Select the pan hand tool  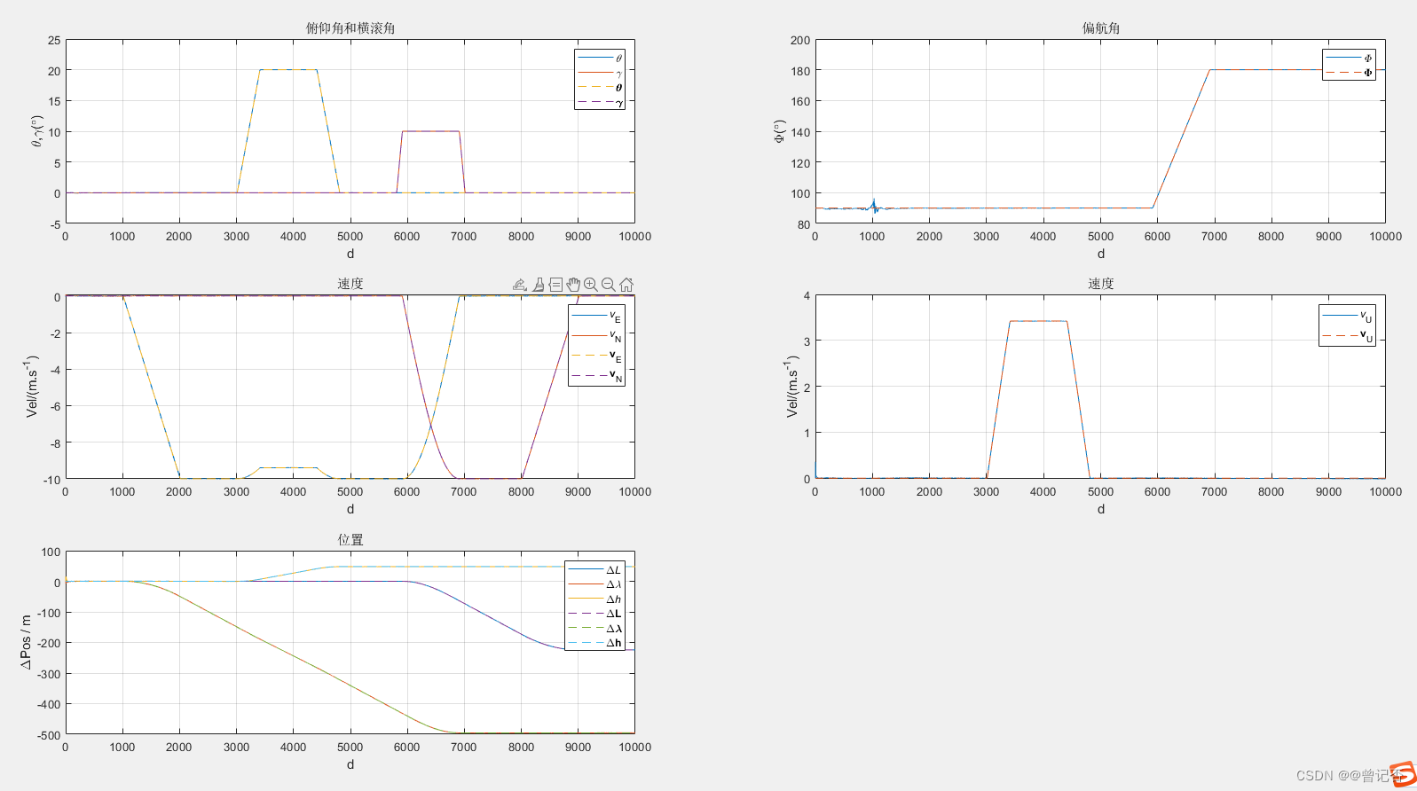tap(573, 285)
